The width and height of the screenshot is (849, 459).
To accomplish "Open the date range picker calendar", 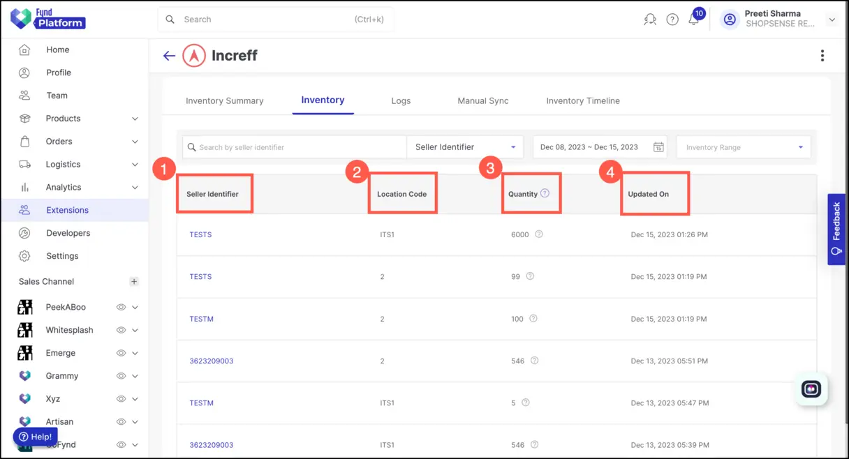I will 658,146.
